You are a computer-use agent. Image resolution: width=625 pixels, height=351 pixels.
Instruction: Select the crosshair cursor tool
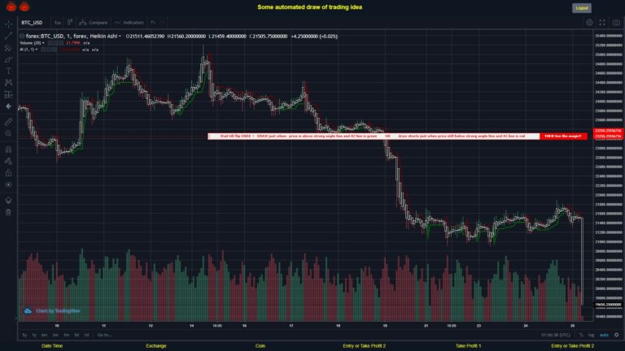point(8,24)
